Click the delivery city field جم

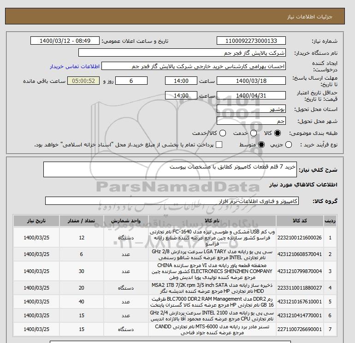[251, 121]
